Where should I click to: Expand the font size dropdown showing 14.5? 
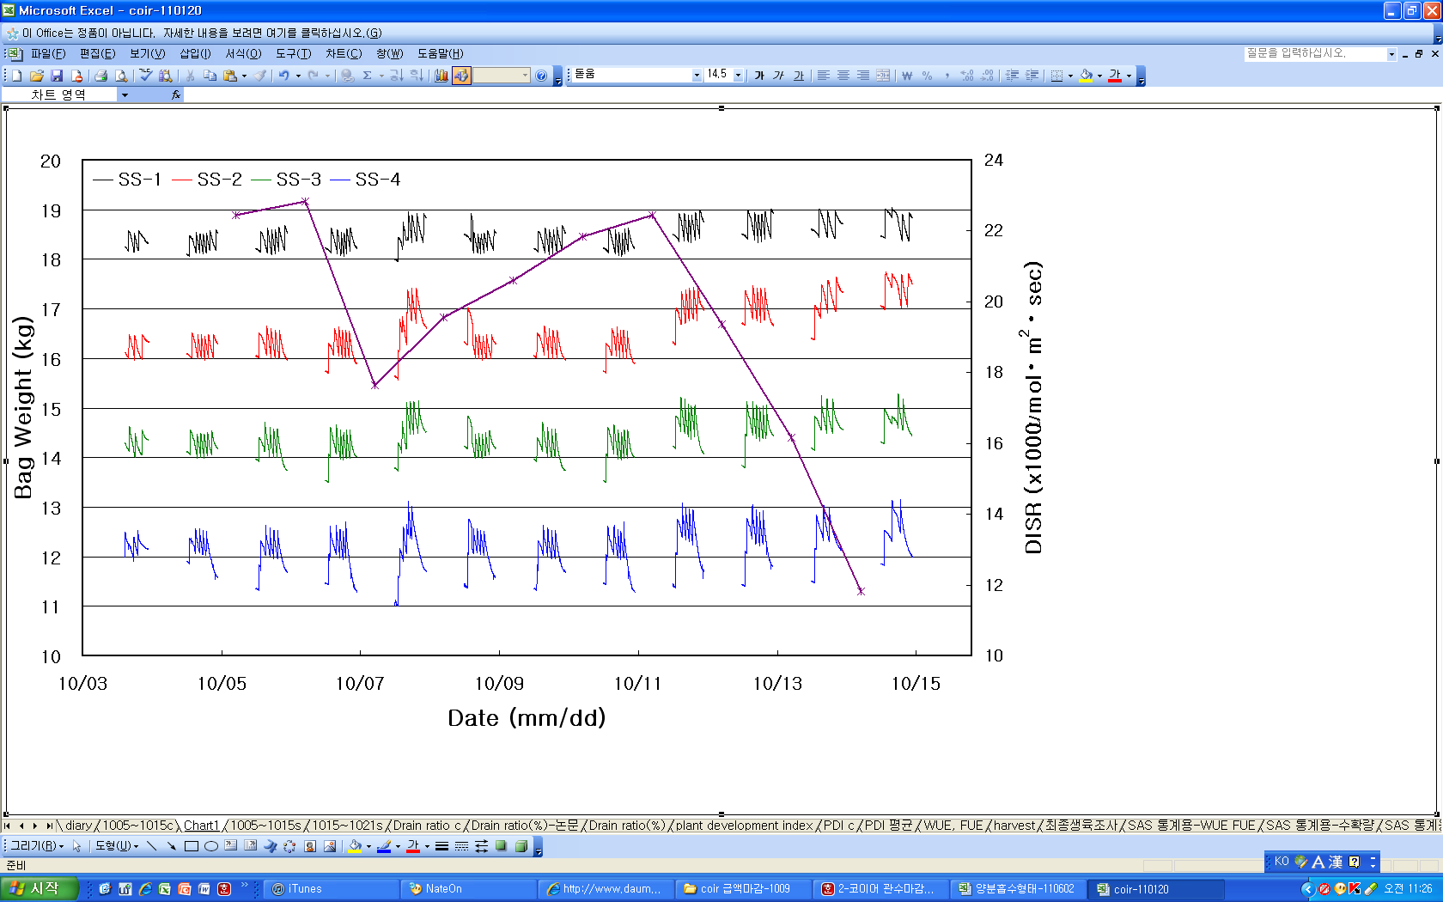pyautogui.click(x=738, y=76)
